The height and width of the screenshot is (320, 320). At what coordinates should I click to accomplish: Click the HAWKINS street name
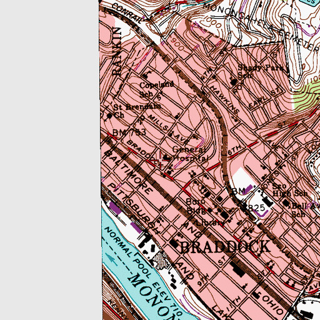click(x=224, y=99)
